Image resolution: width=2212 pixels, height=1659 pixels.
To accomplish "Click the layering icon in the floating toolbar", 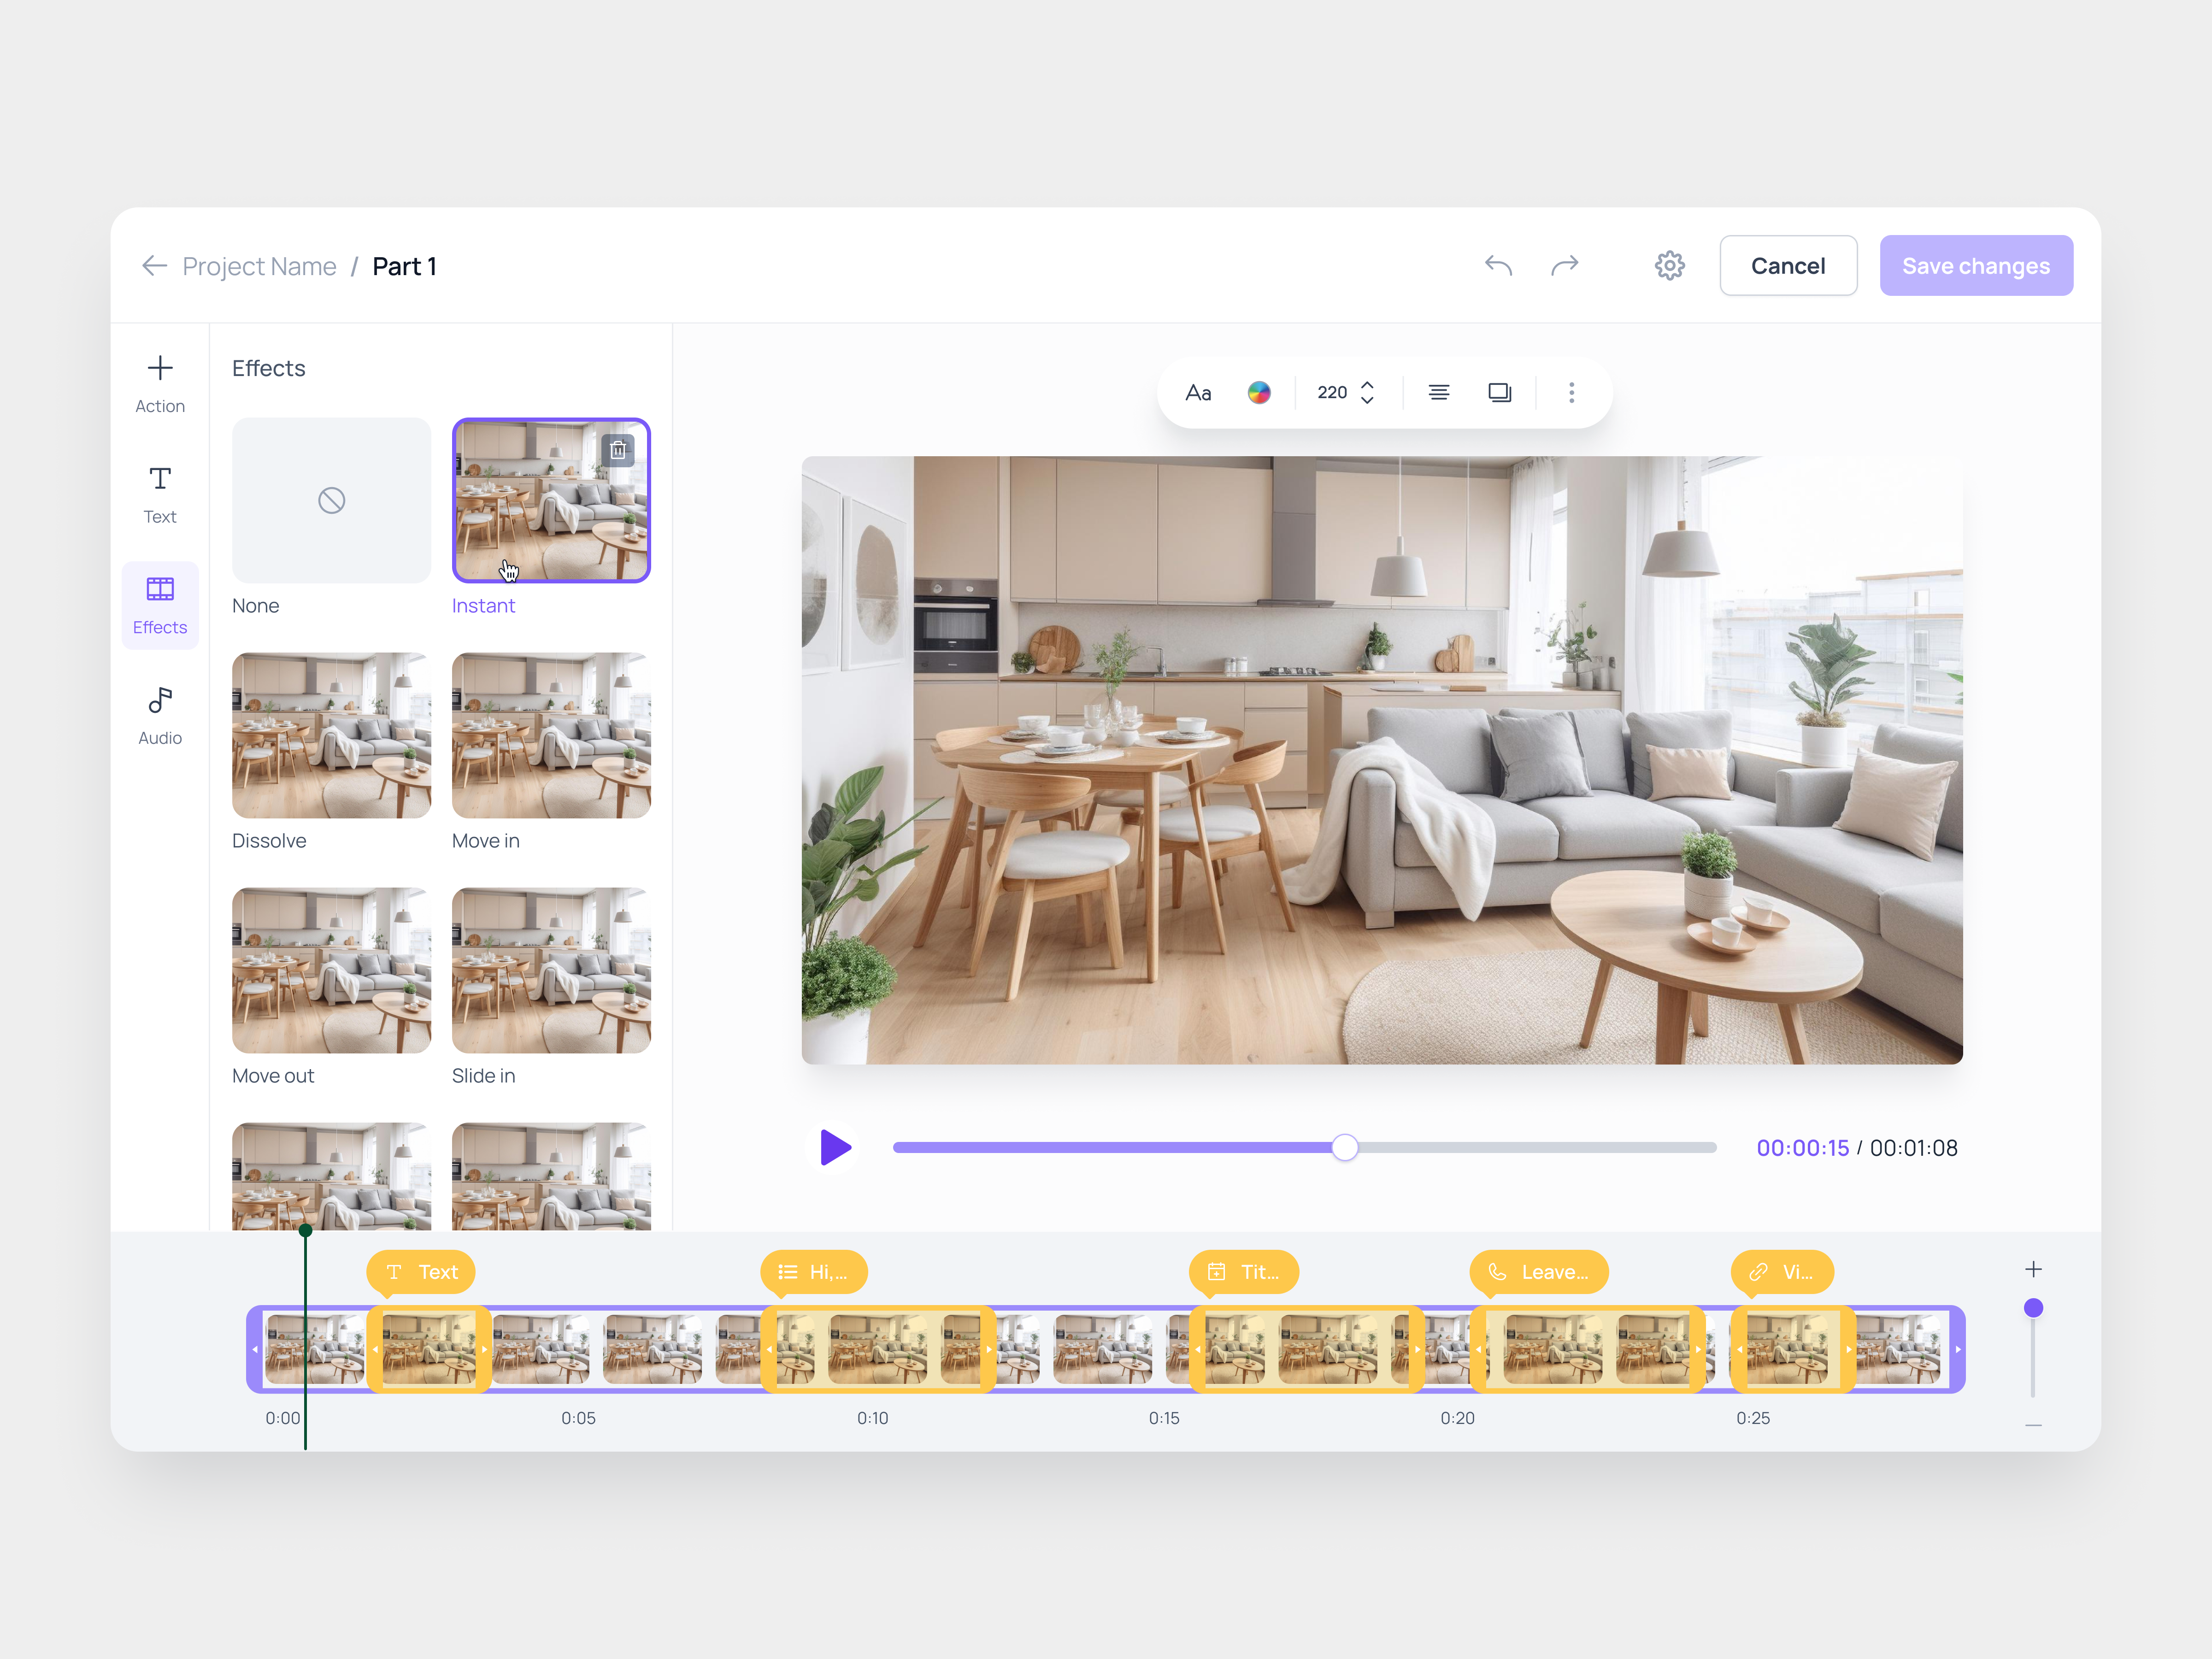I will 1499,392.
